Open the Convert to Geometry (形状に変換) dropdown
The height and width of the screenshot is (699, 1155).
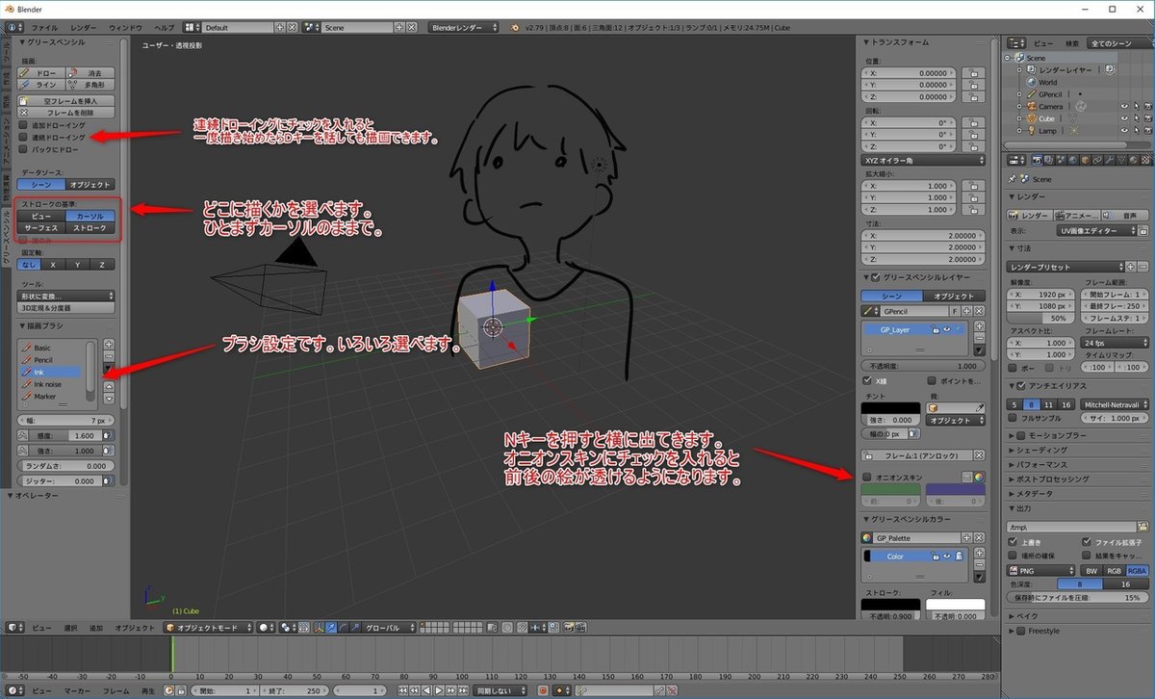67,296
